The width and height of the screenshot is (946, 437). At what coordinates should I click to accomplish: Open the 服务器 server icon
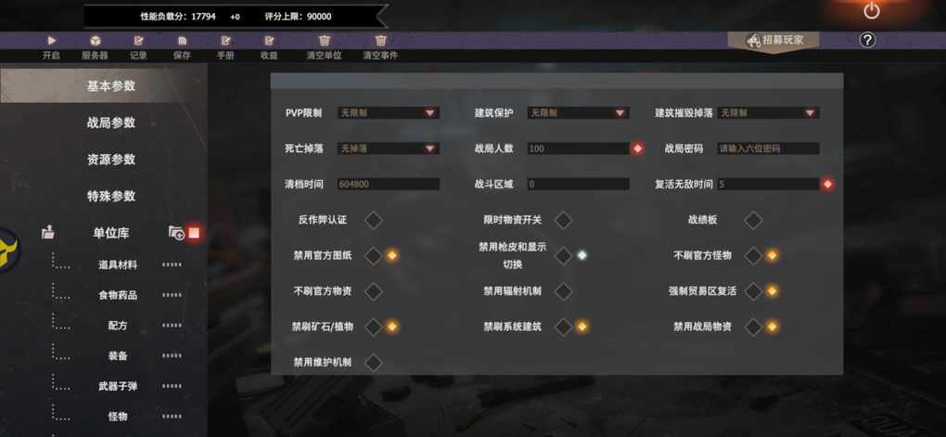tap(95, 41)
